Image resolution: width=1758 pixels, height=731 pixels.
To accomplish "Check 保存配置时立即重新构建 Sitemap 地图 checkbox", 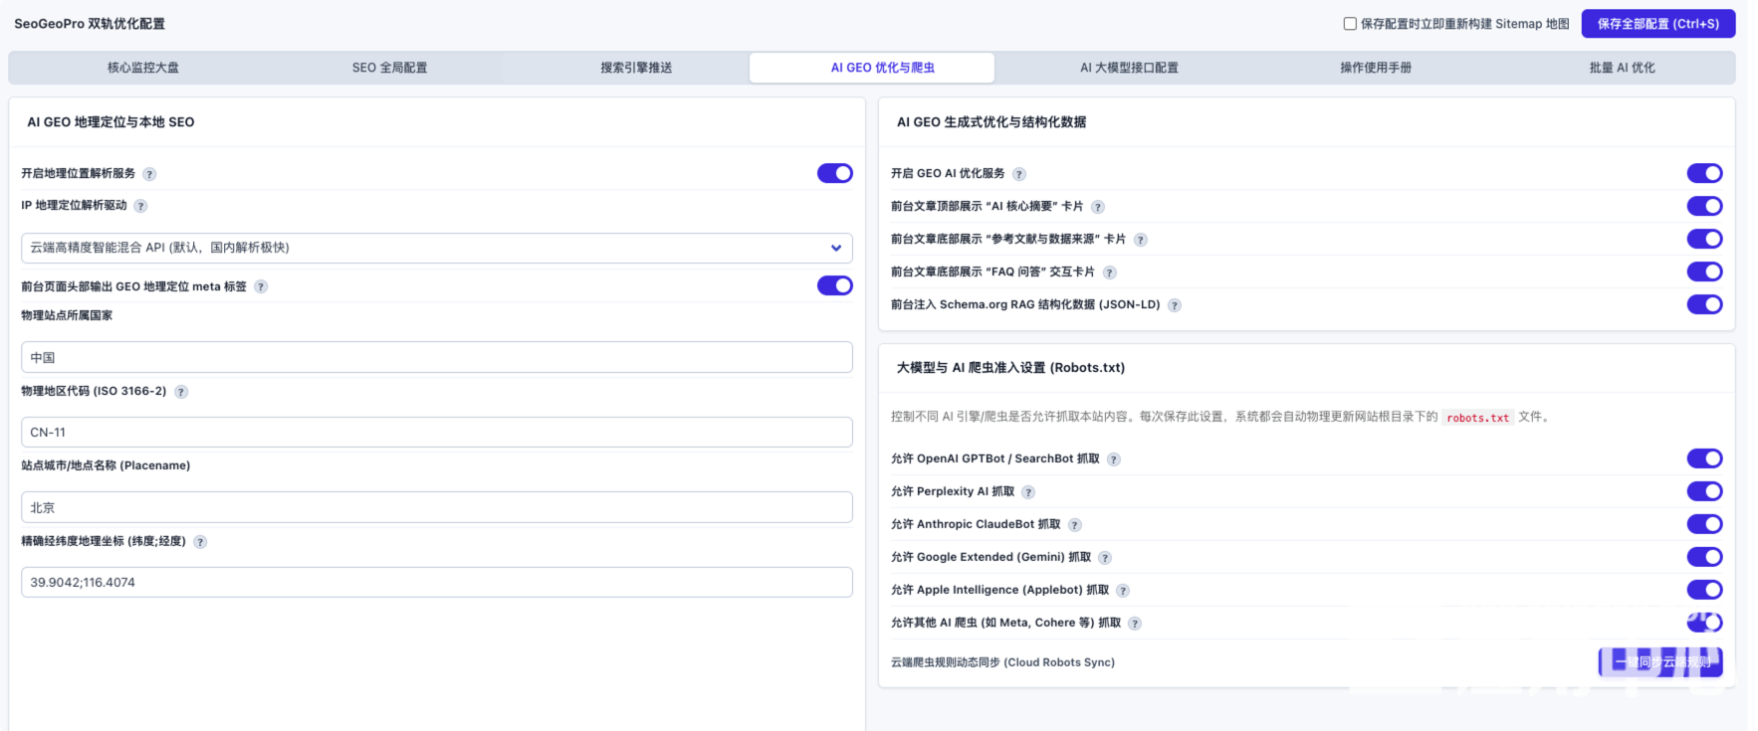I will pos(1350,24).
